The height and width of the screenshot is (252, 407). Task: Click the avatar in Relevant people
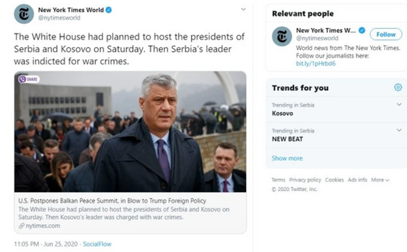pyautogui.click(x=281, y=36)
